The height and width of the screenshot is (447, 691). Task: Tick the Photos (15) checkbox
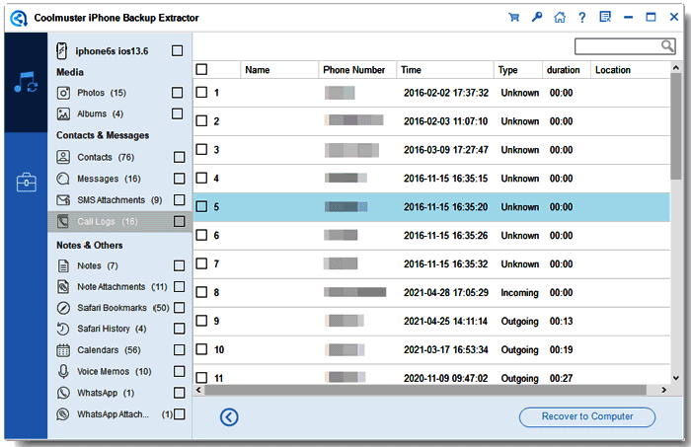[177, 93]
